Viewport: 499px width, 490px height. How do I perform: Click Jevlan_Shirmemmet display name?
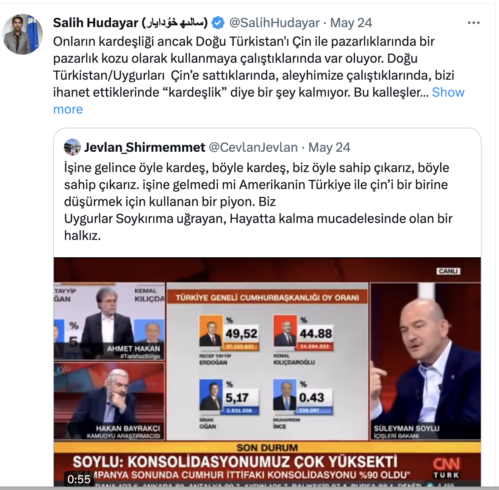144,148
